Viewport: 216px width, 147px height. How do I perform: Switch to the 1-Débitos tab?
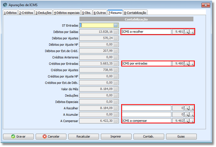(x=10, y=13)
